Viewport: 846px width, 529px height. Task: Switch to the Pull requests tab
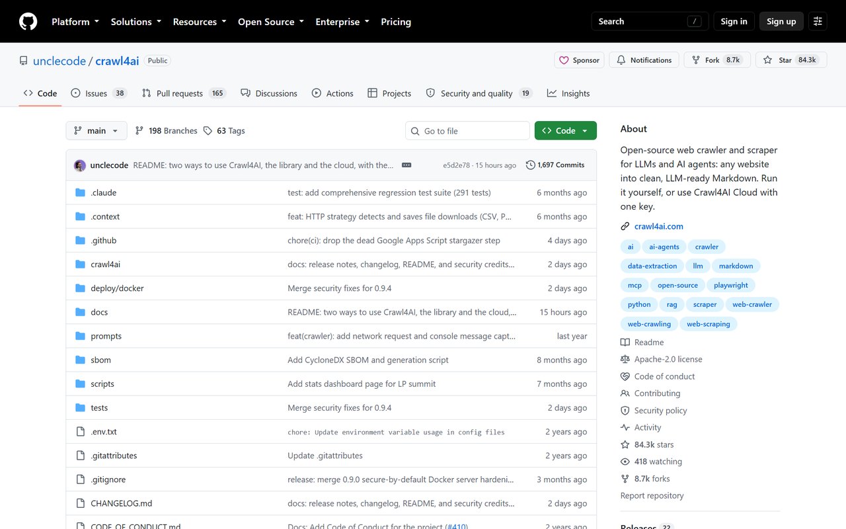coord(184,93)
